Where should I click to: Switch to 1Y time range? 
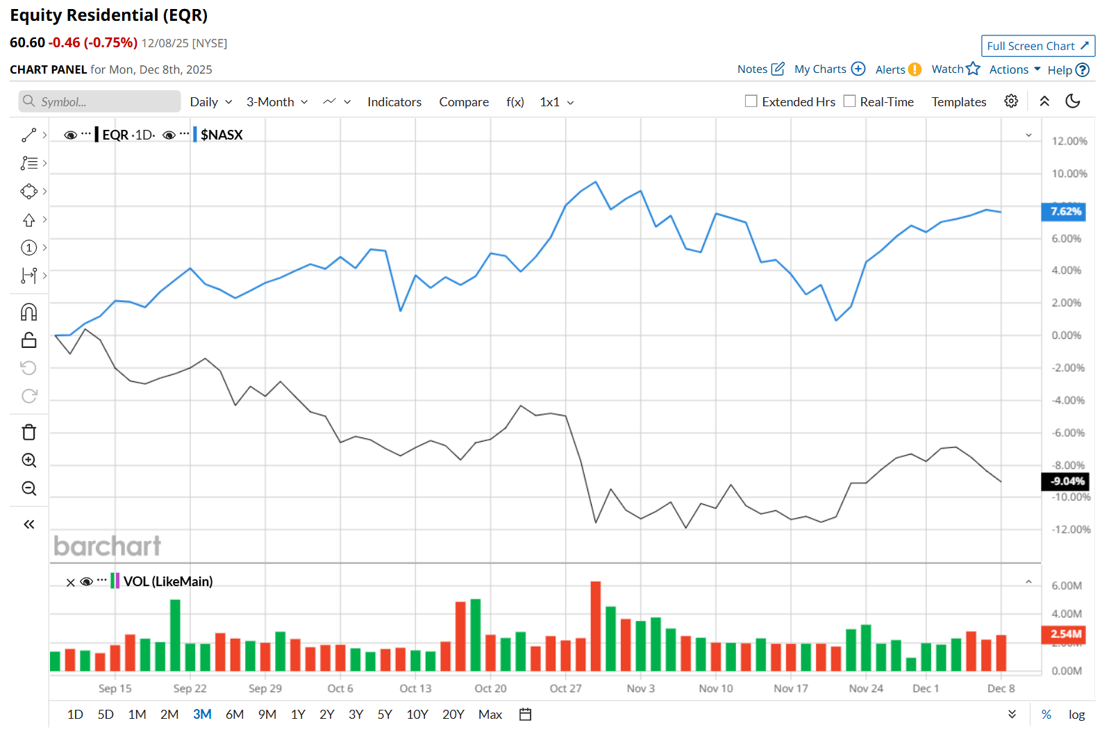[298, 714]
